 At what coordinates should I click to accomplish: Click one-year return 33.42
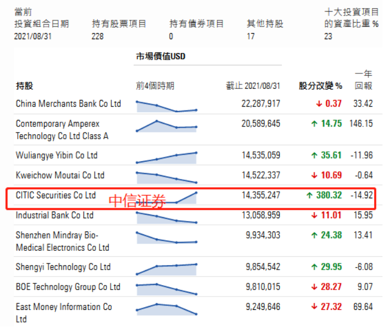pyautogui.click(x=363, y=104)
